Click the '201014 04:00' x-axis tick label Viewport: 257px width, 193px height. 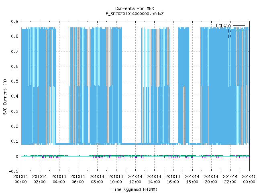(59, 179)
